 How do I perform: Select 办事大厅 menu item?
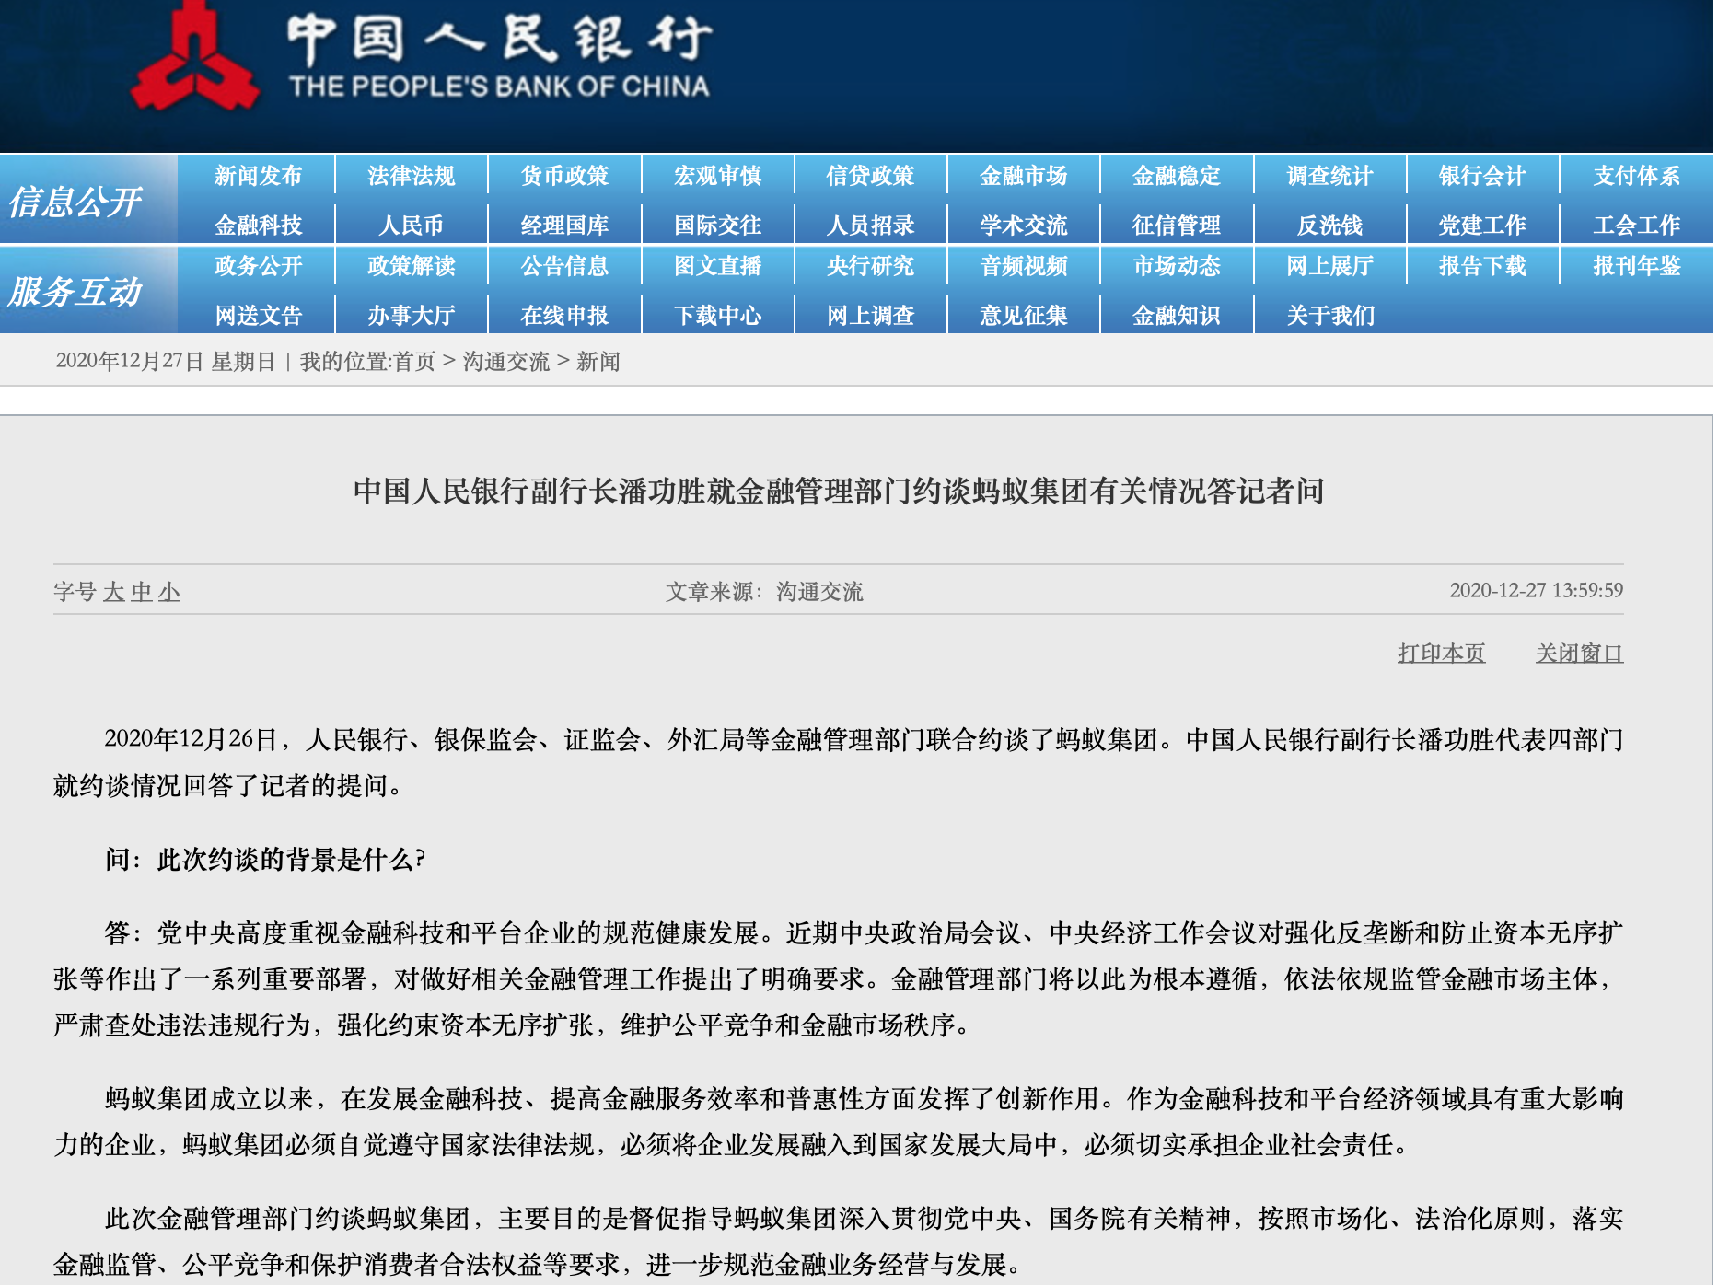(411, 316)
